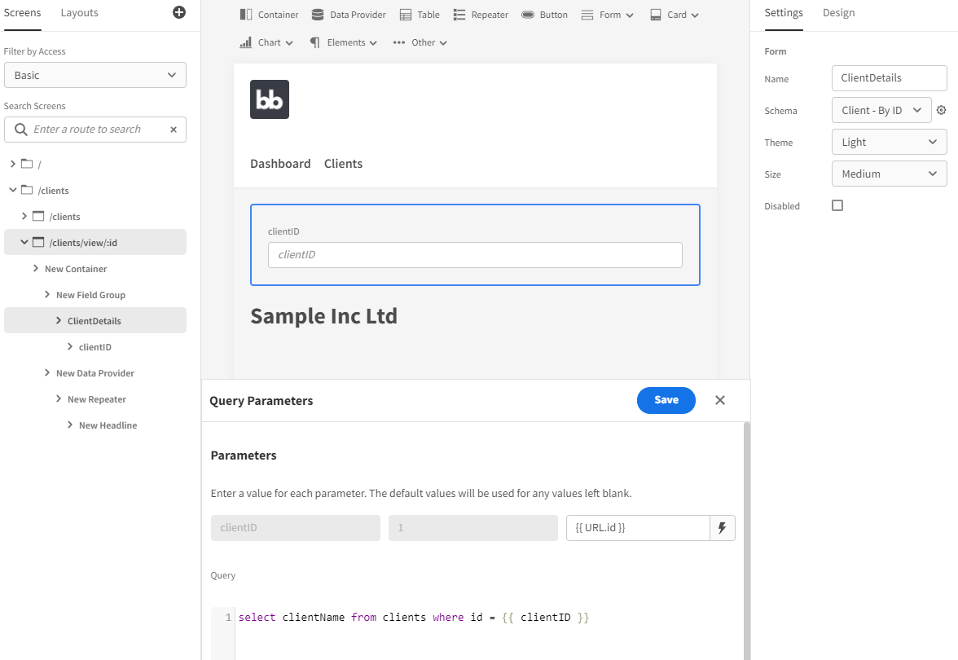Switch to the Settings tab
The width and height of the screenshot is (958, 660).
click(x=784, y=13)
